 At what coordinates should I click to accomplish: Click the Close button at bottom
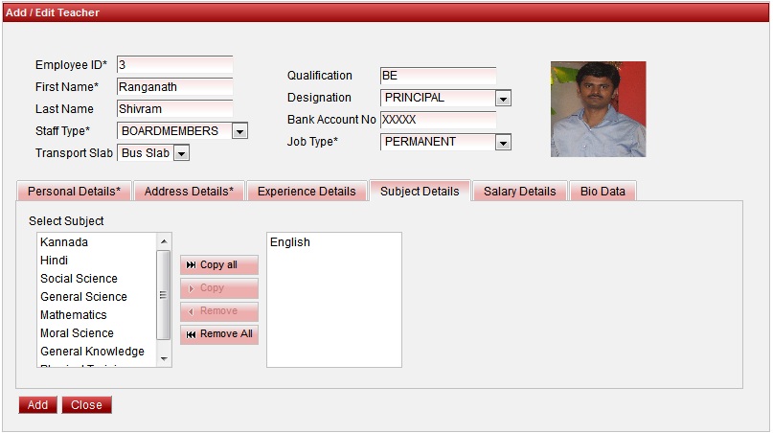(86, 405)
